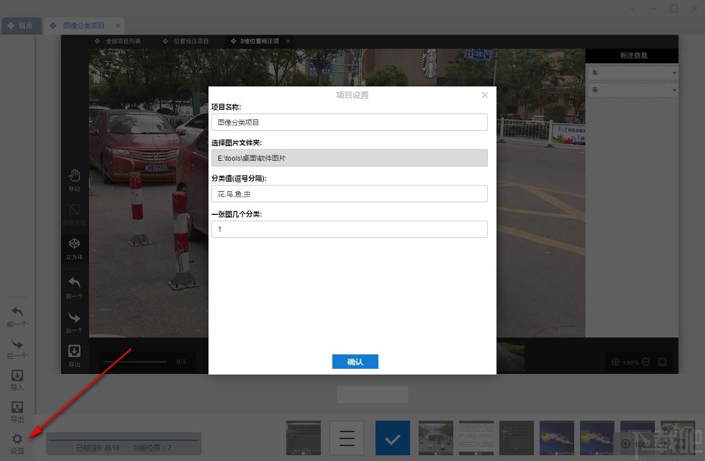The width and height of the screenshot is (705, 461).
Task: Click the 0/5 progress slider
Action: pos(135,362)
